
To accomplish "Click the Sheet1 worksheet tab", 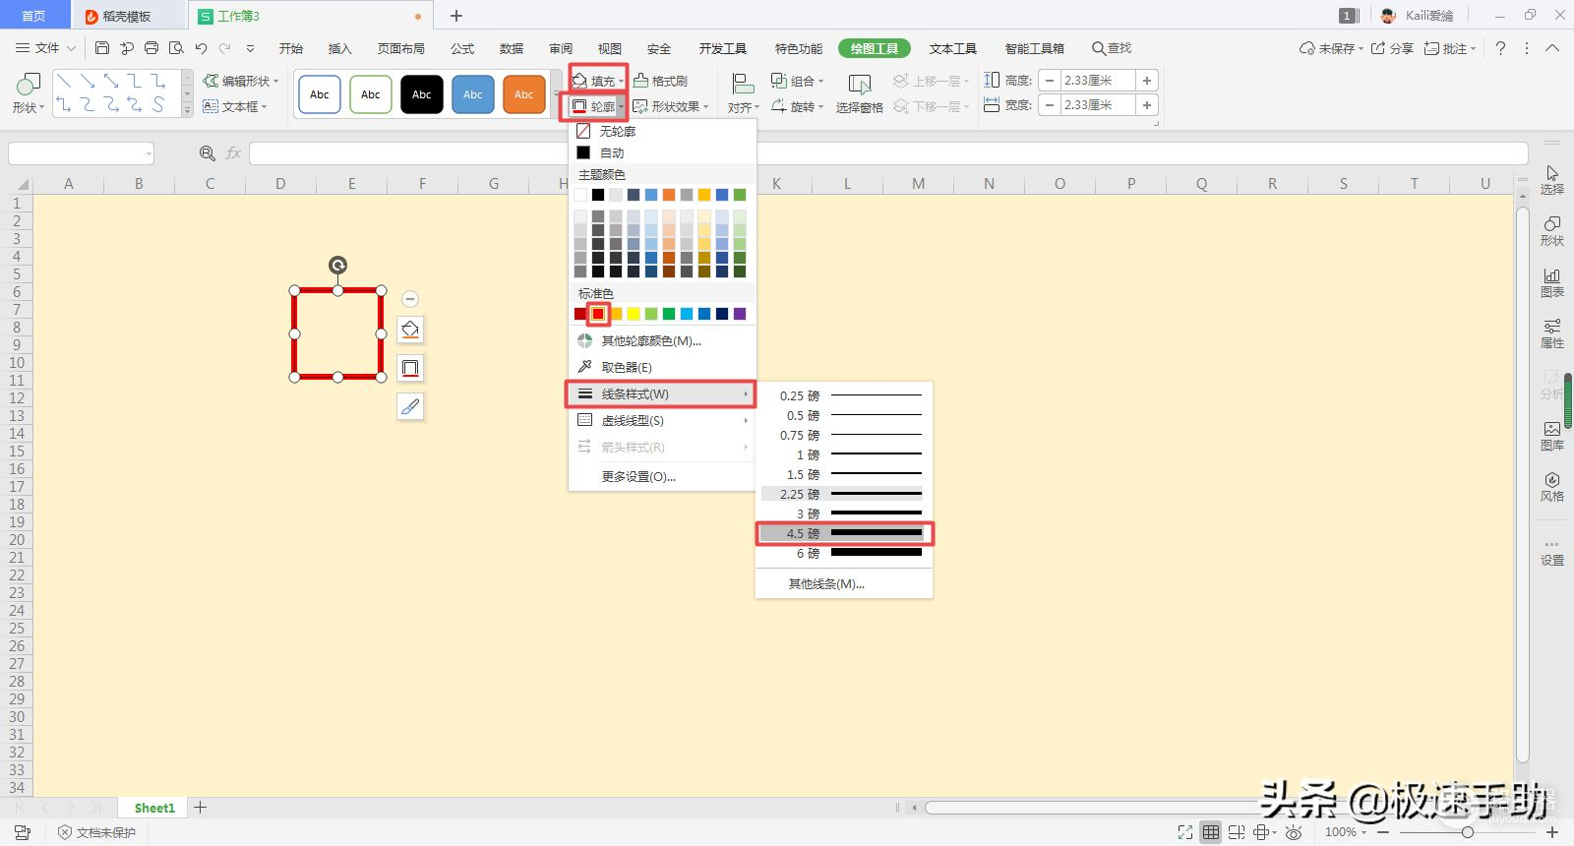I will tap(154, 808).
